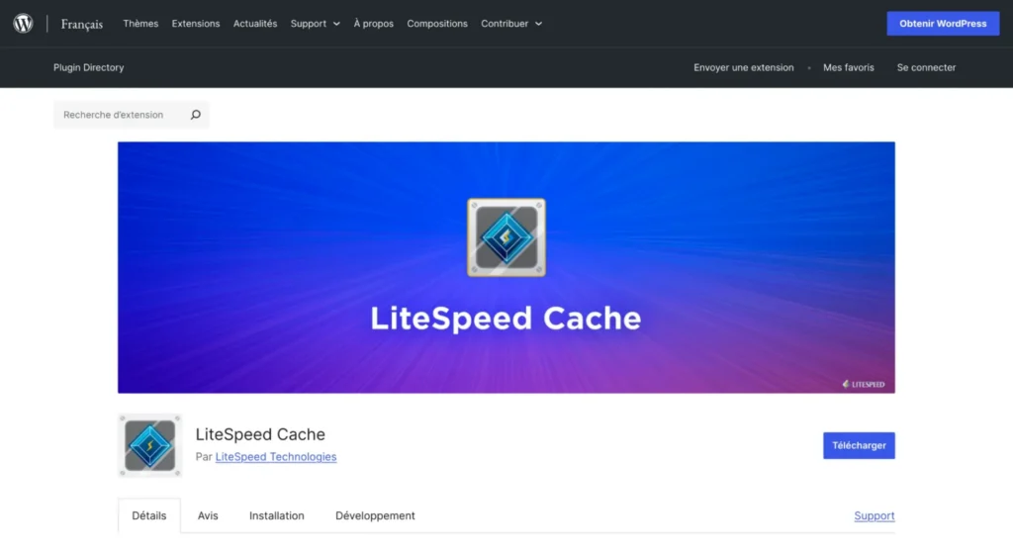
Task: Click Envoyer une extension link
Action: (744, 67)
